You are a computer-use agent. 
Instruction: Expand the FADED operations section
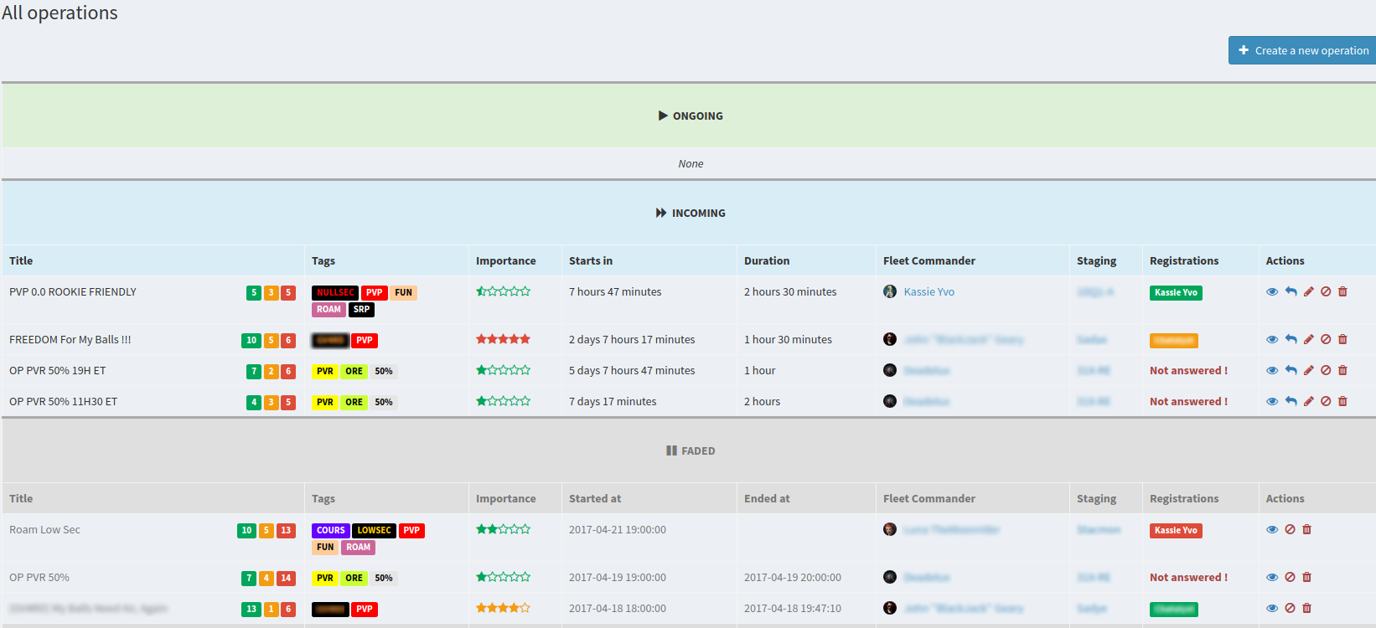691,450
